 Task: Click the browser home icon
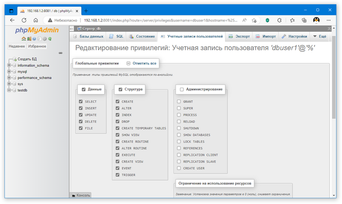[36, 20]
